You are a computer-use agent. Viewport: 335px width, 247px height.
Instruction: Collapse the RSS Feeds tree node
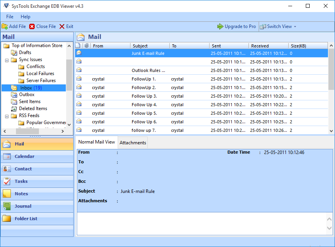point(7,116)
